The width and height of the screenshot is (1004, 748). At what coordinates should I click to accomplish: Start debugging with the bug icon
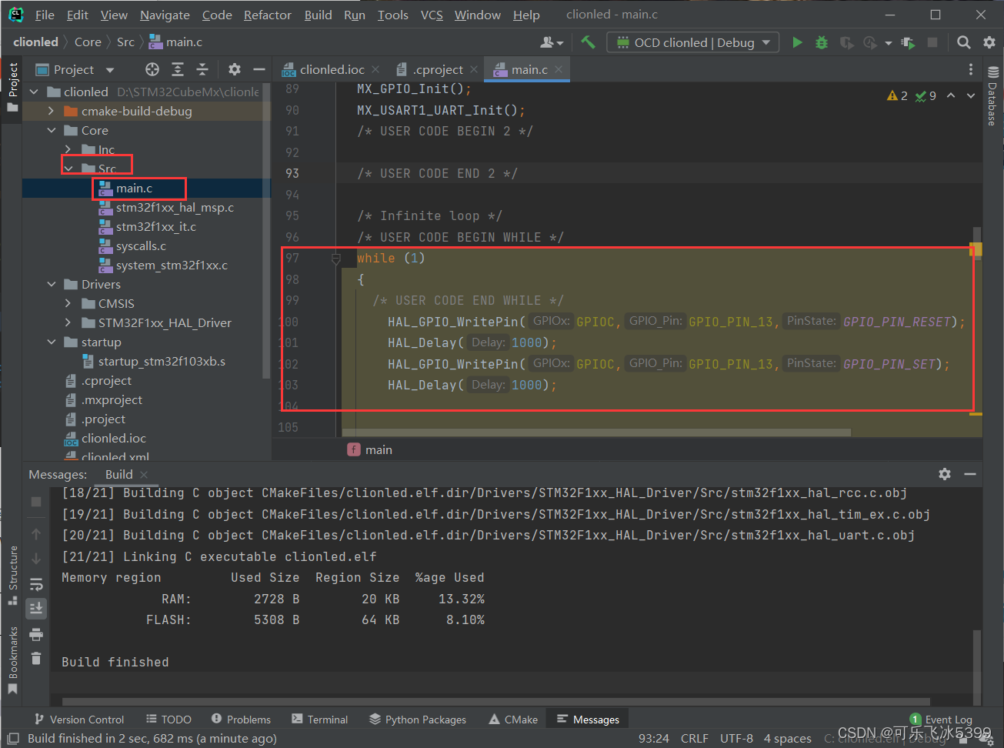pyautogui.click(x=822, y=42)
